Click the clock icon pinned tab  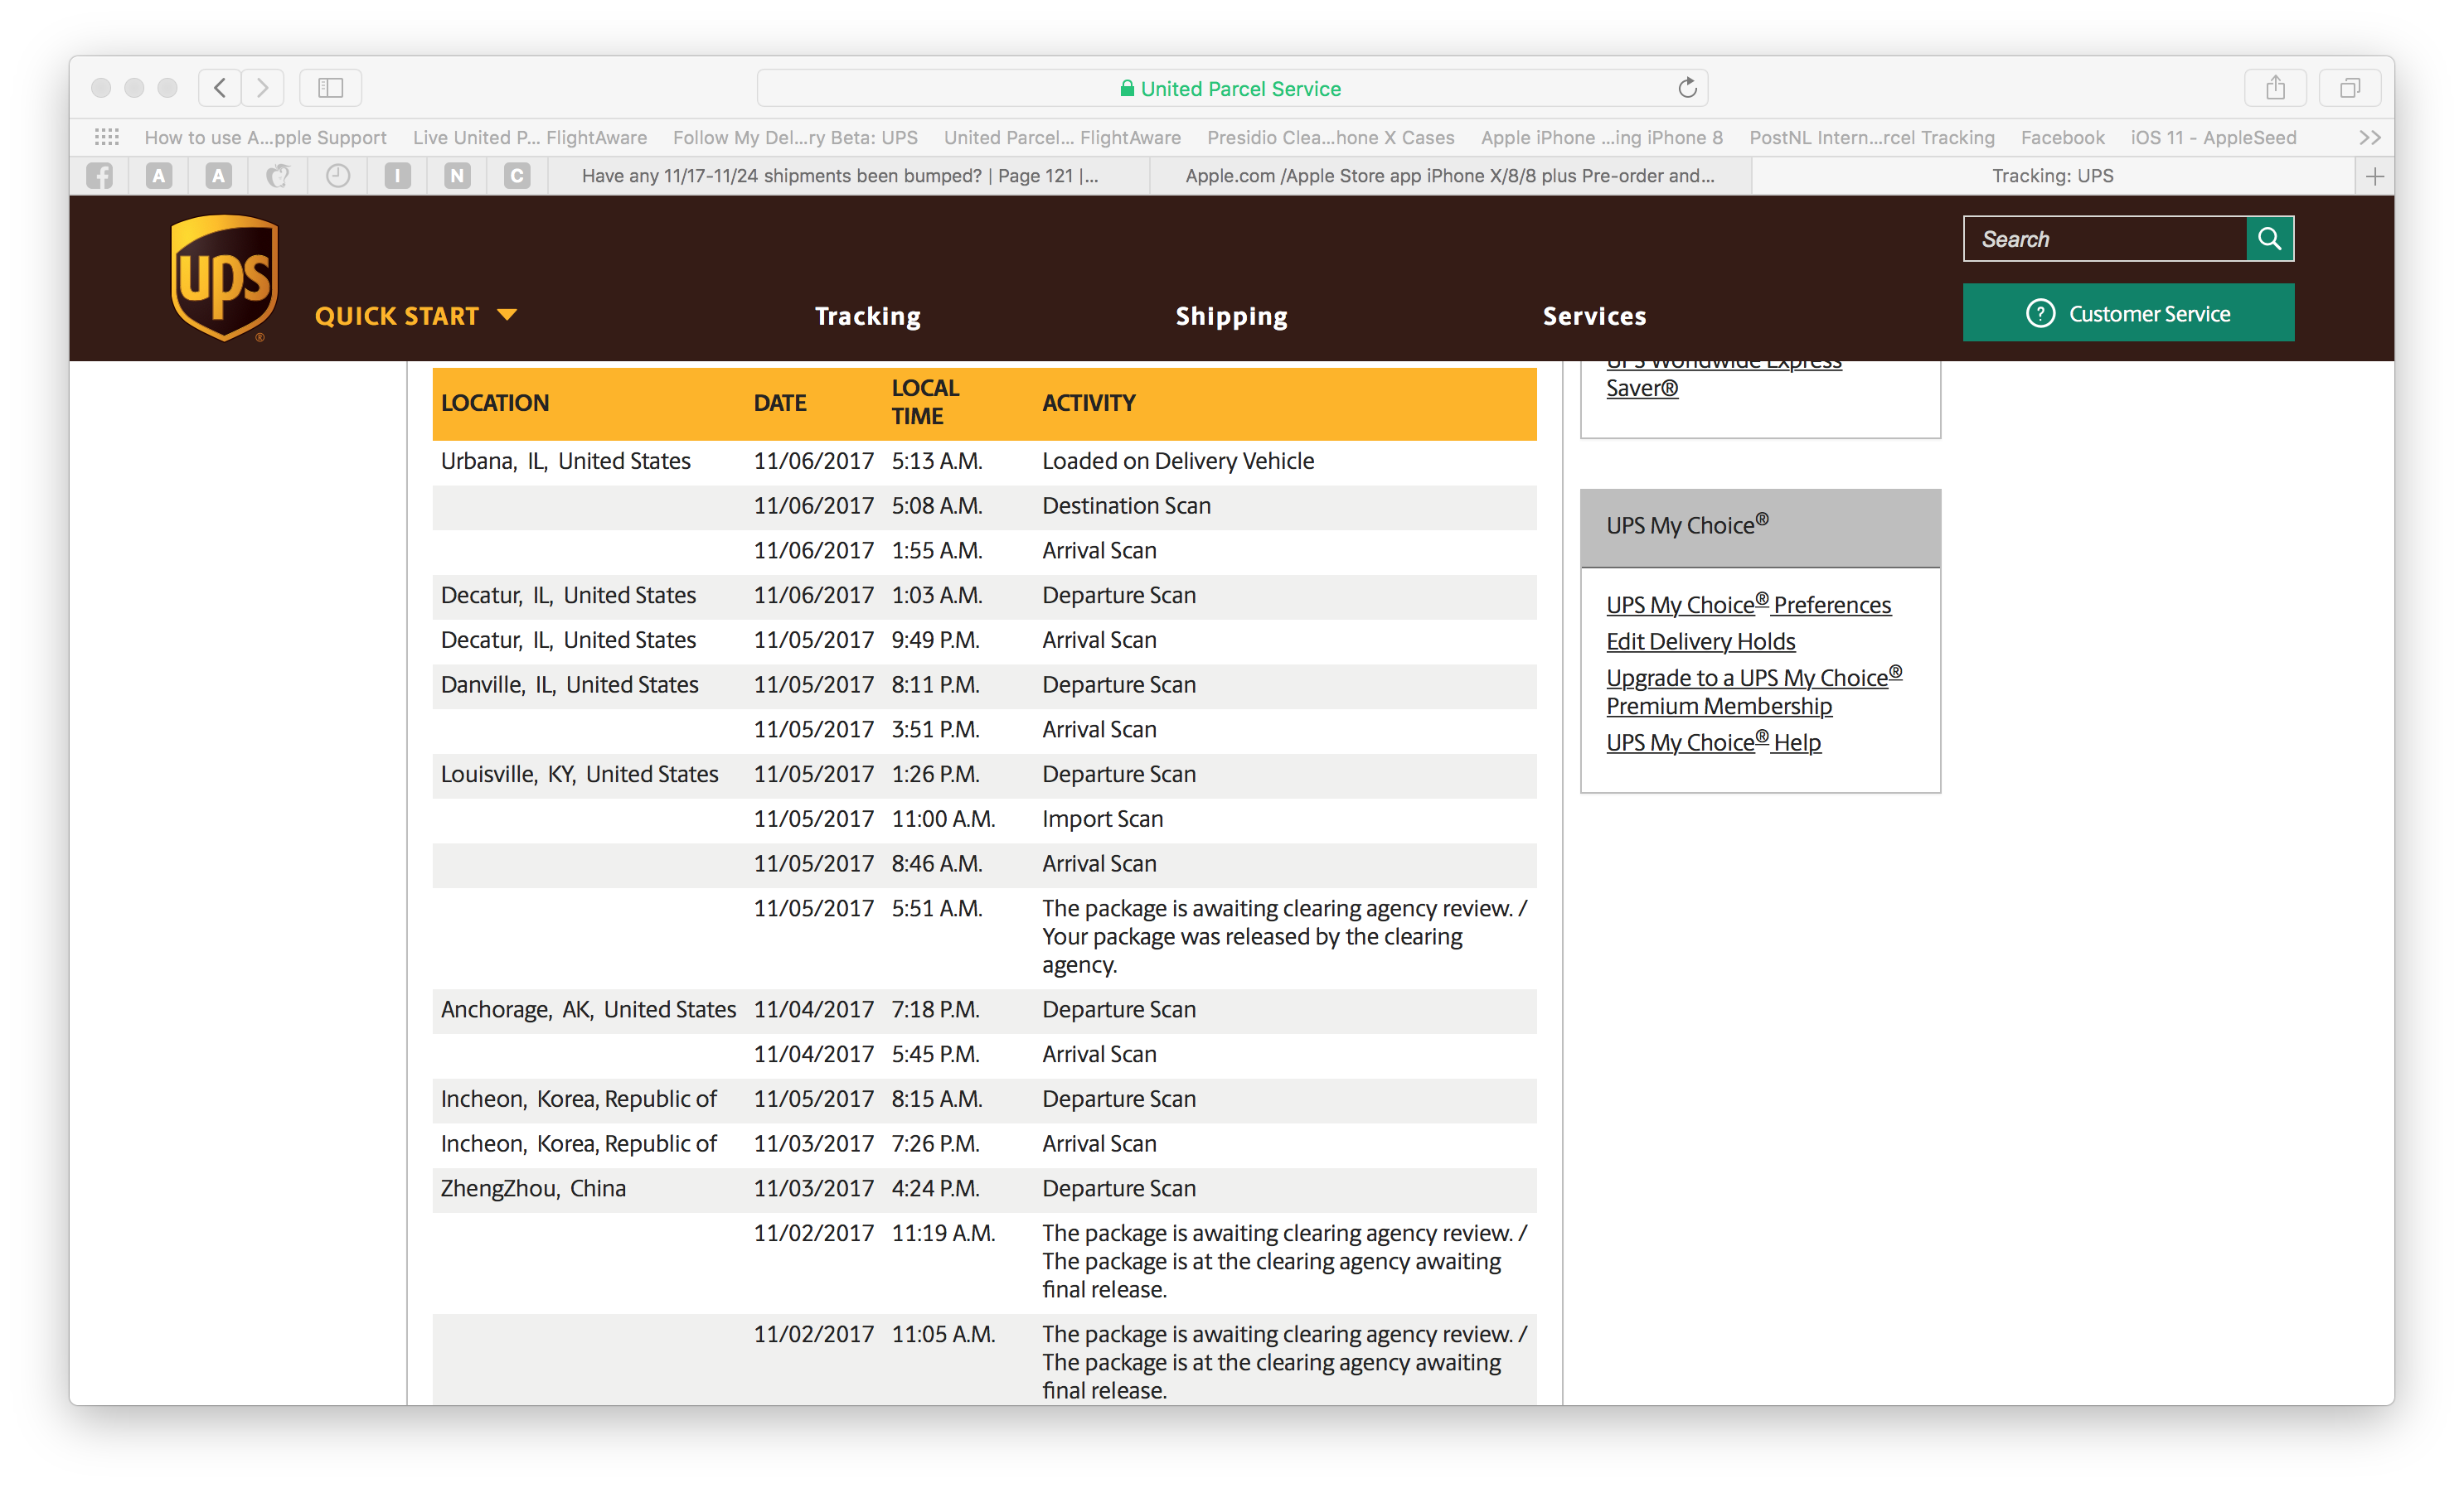click(338, 176)
